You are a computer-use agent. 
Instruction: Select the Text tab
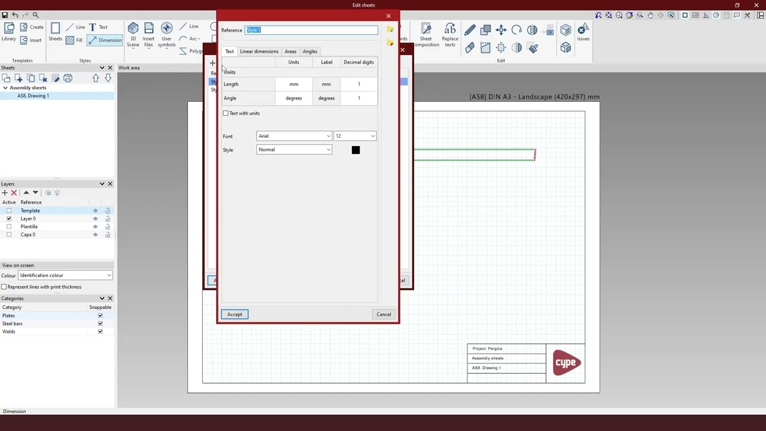coord(230,51)
